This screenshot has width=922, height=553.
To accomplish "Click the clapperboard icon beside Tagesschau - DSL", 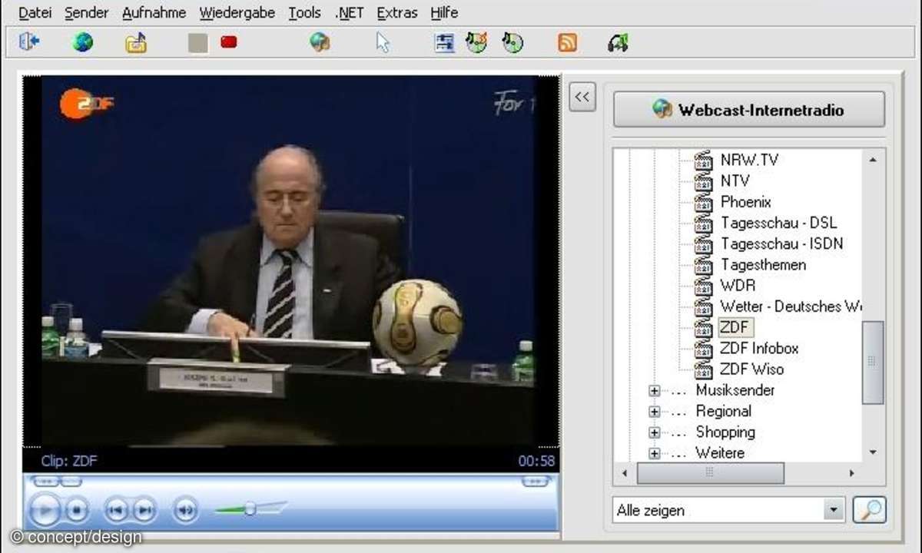I will [x=704, y=224].
